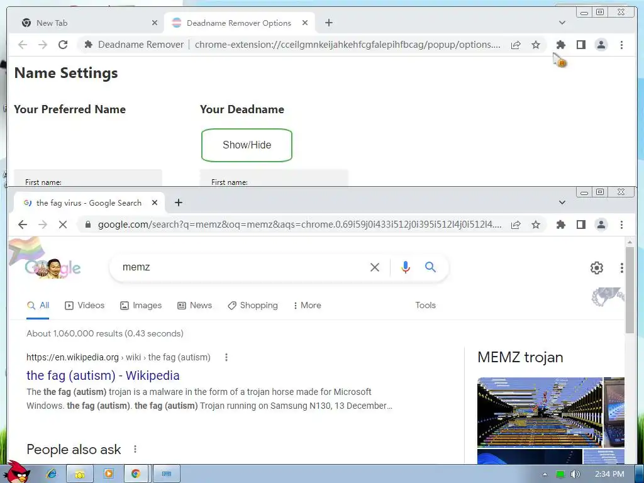Open Google doodle logo
Image resolution: width=644 pixels, height=483 pixels.
pyautogui.click(x=53, y=268)
